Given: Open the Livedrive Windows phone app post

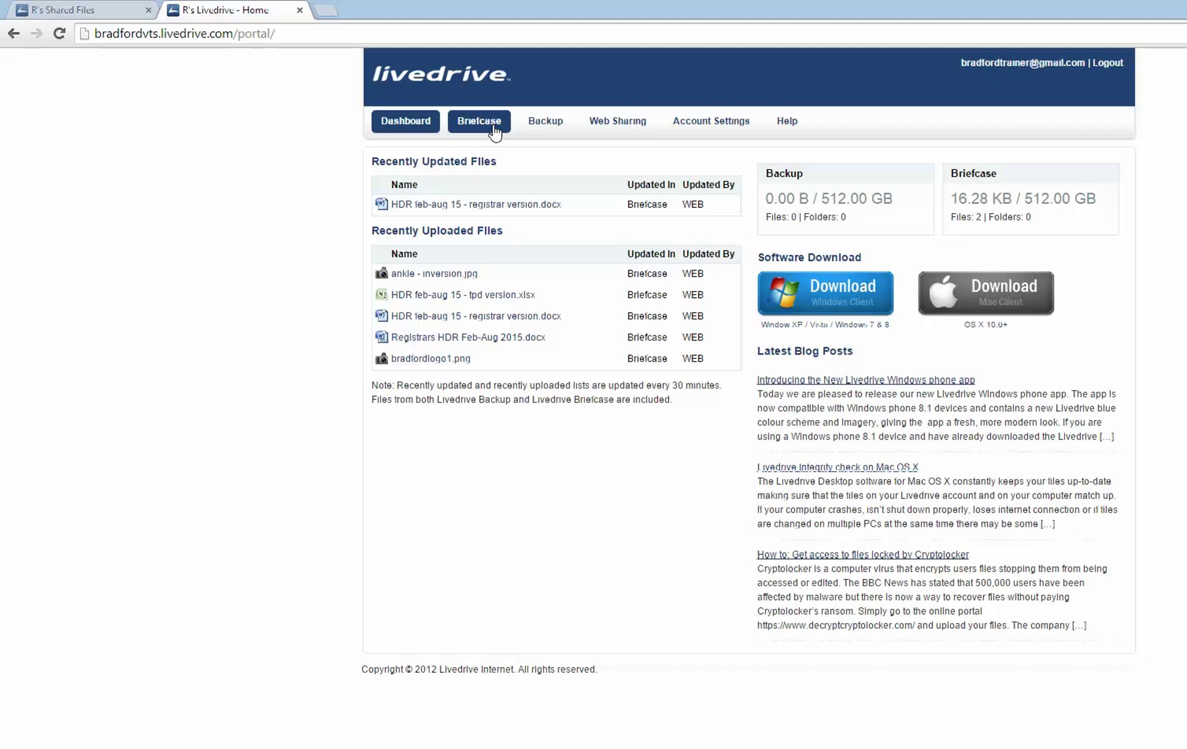Looking at the screenshot, I should (x=866, y=380).
